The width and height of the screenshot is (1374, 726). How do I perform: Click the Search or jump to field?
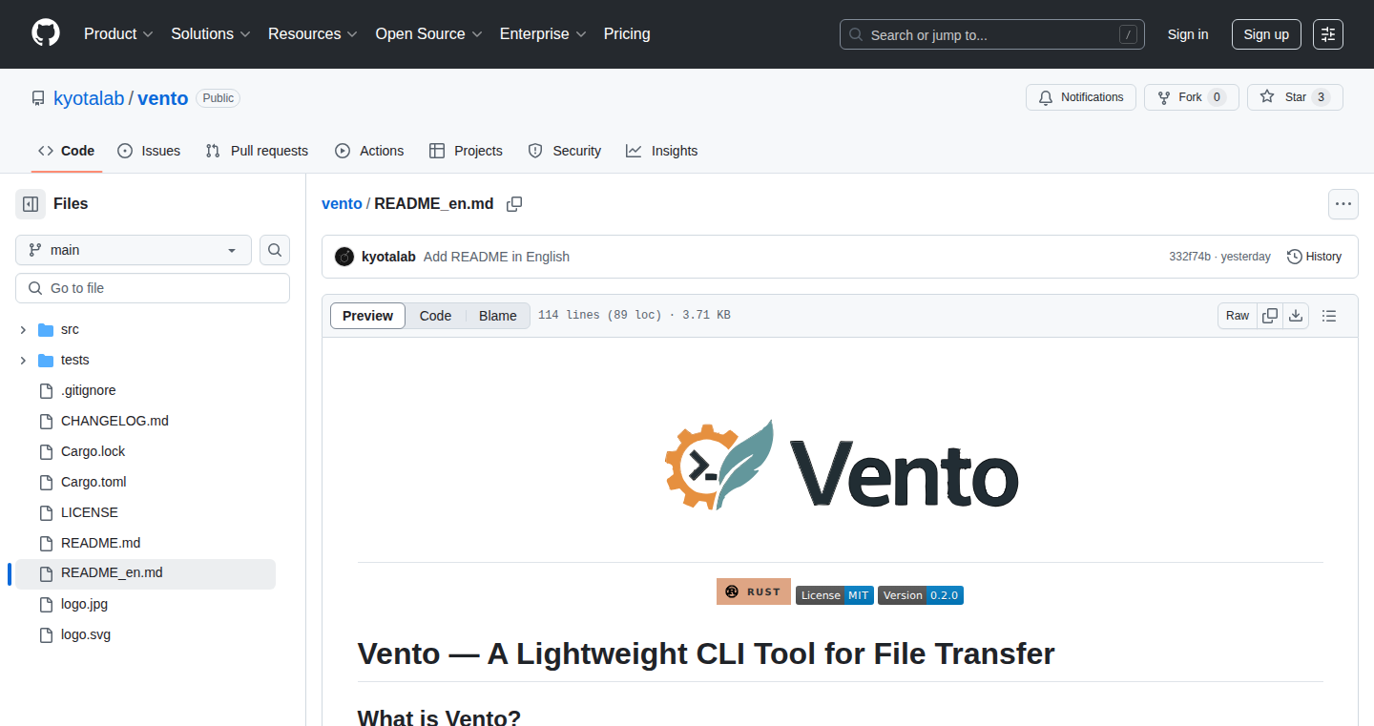click(992, 34)
